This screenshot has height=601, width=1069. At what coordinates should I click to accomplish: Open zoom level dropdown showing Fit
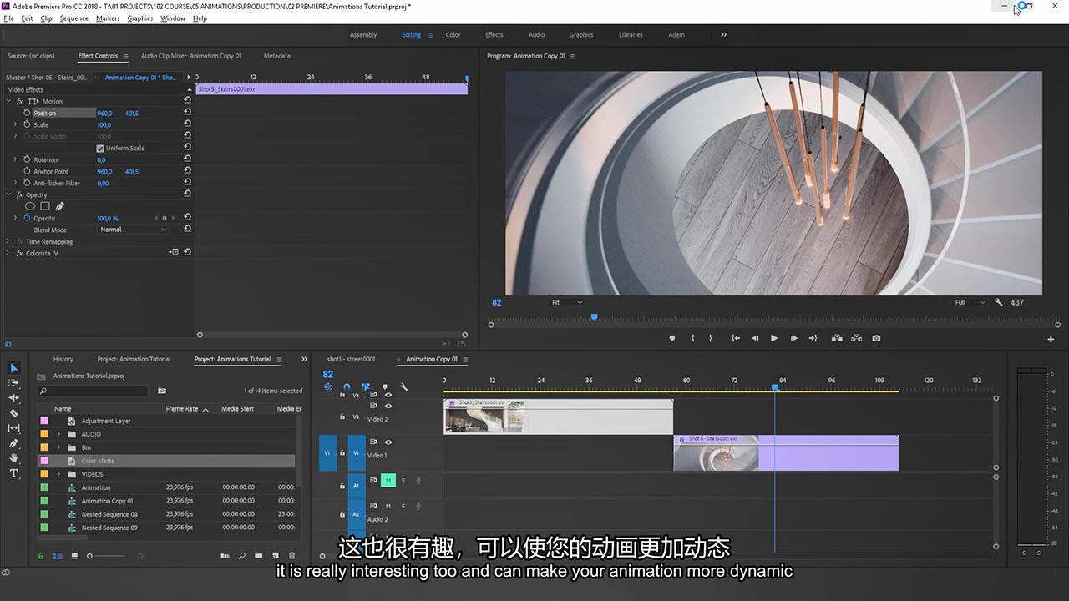[x=566, y=302]
